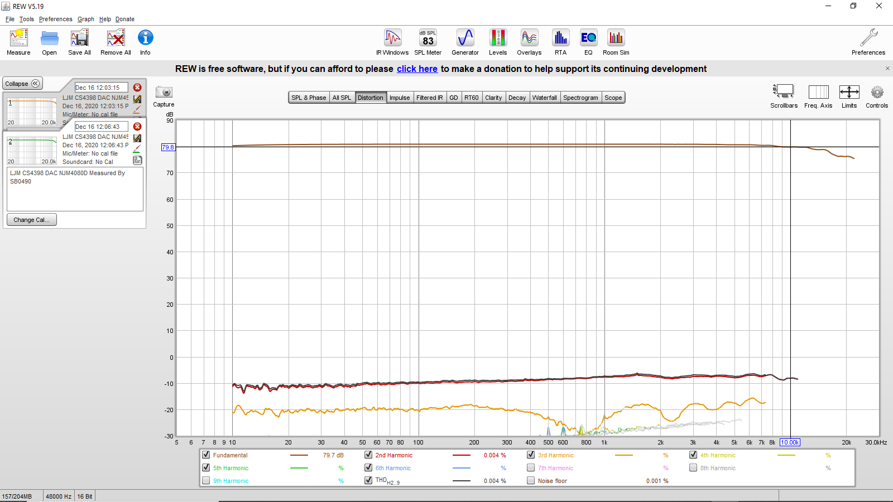Switch to the Scope tab
The height and width of the screenshot is (502, 893).
[613, 98]
